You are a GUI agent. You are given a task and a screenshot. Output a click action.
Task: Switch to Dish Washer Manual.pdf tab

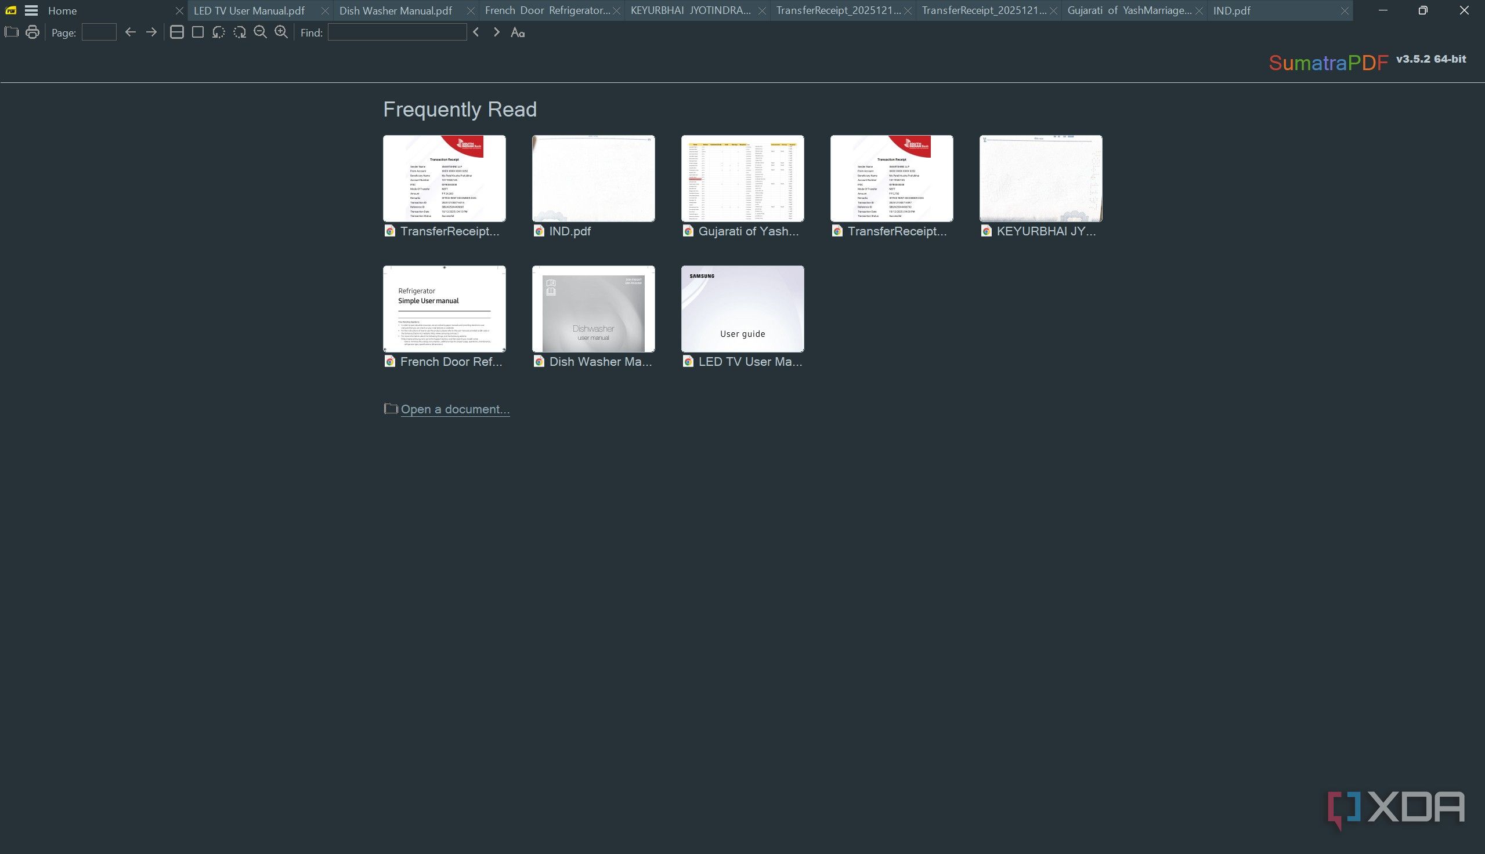point(396,10)
